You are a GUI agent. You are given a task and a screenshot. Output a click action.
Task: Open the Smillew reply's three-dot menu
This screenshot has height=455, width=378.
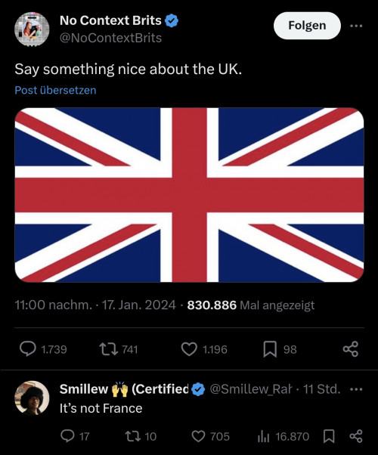tap(356, 389)
